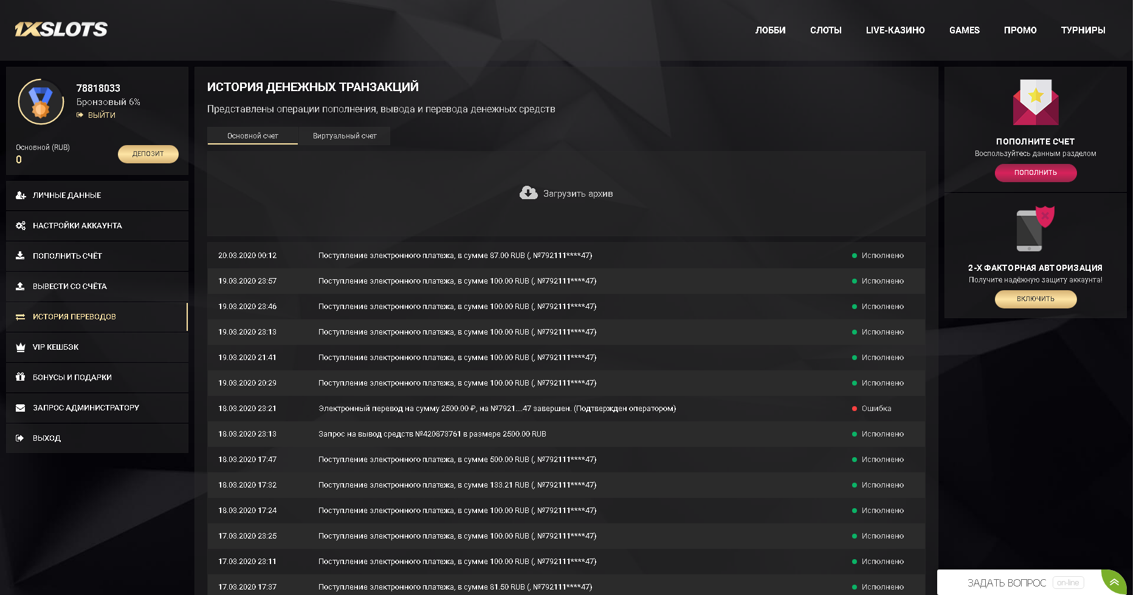The image size is (1142, 595).
Task: Open the ПРОМО page
Action: pyautogui.click(x=1020, y=30)
